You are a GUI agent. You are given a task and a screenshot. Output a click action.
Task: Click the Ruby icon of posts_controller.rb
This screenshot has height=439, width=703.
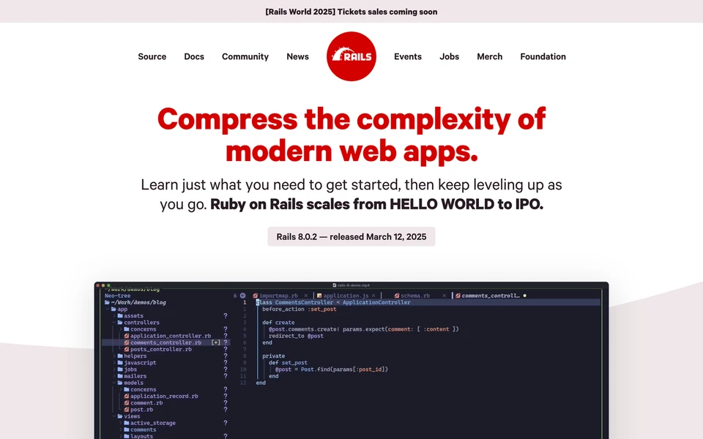(127, 350)
